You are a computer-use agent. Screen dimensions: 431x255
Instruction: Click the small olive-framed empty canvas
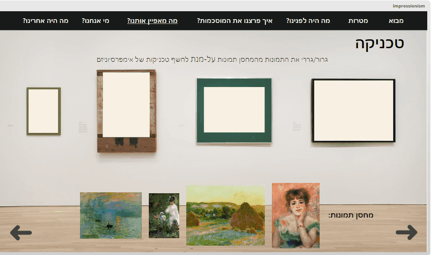(x=44, y=111)
